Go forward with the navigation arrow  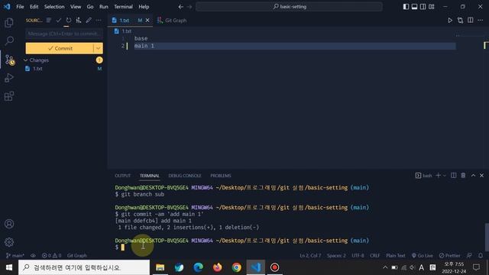189,7
